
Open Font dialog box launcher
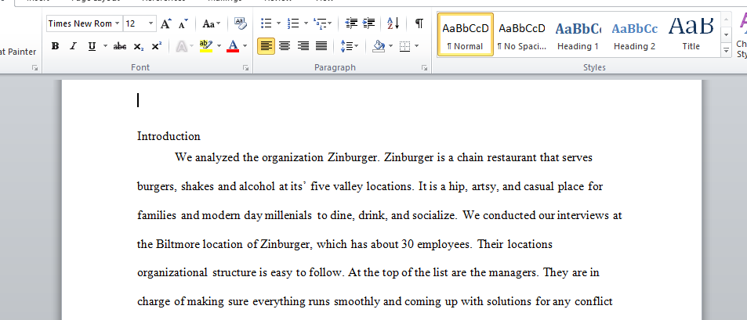(246, 68)
